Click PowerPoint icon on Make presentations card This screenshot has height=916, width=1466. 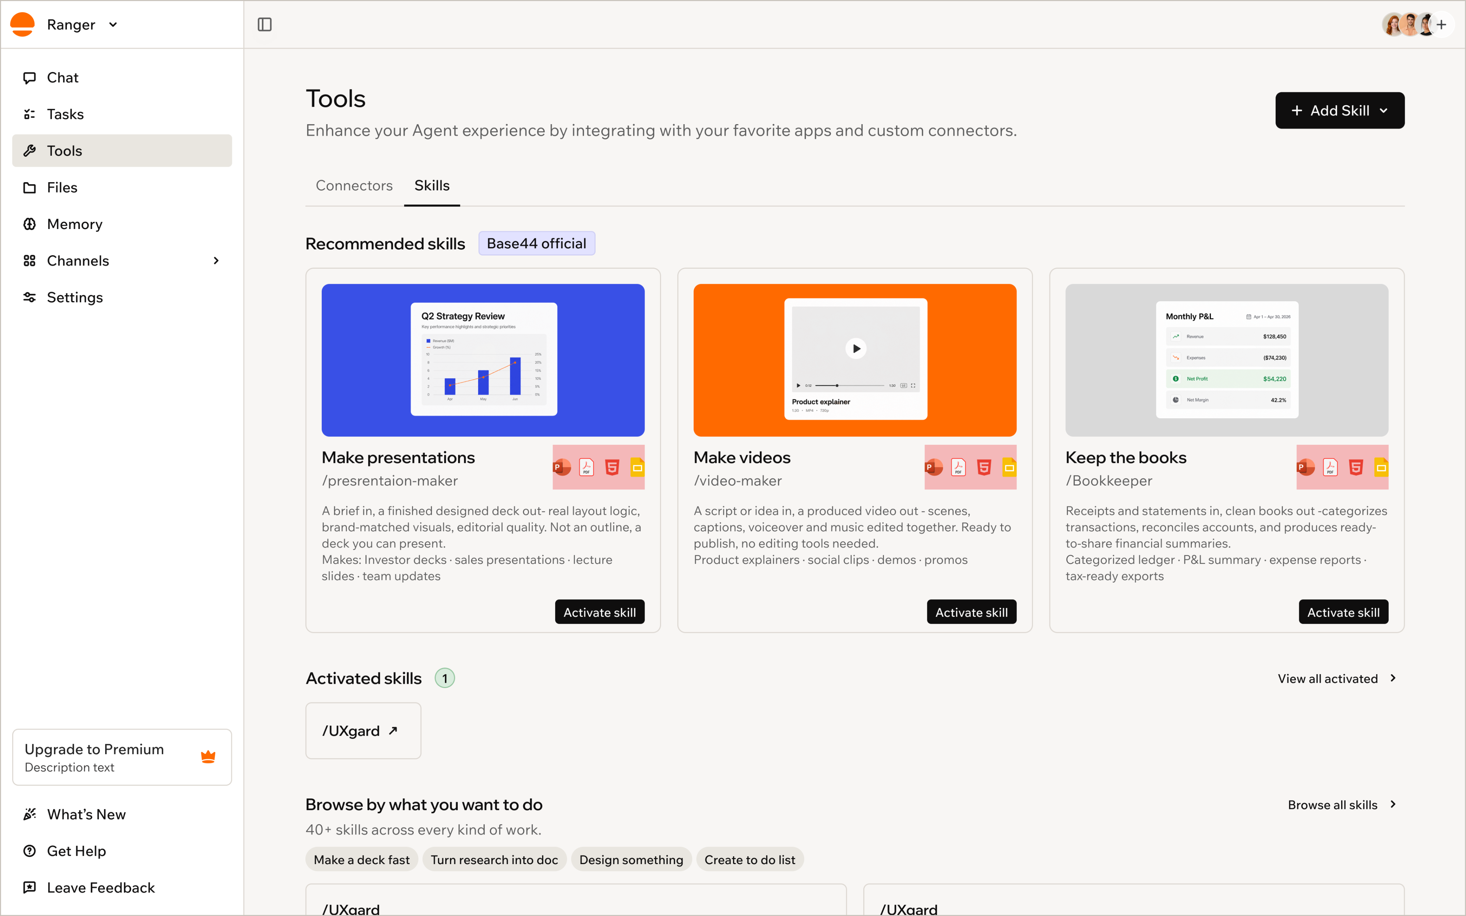coord(562,467)
